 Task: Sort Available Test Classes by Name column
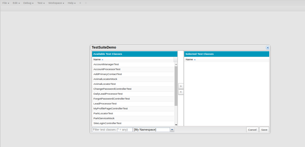97,59
